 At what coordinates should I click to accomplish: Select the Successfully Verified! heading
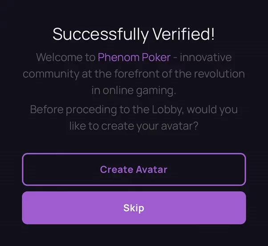[134, 34]
